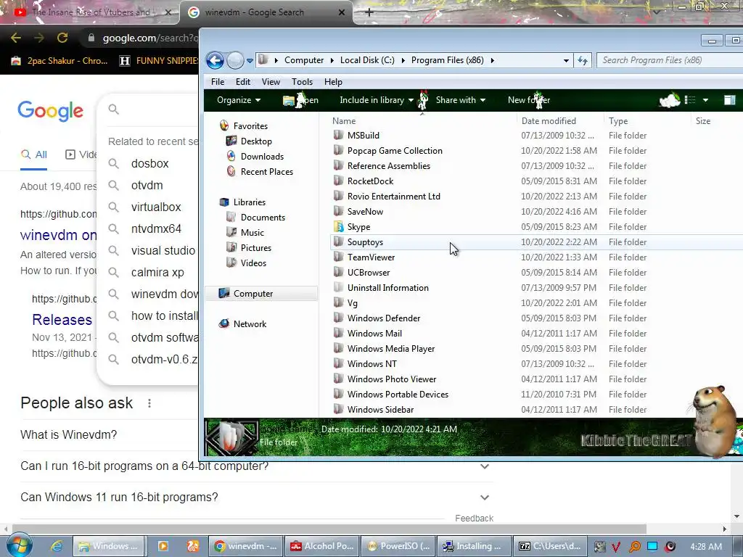Select the Souptoys folder
The width and height of the screenshot is (743, 557).
(365, 242)
